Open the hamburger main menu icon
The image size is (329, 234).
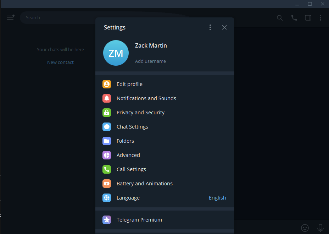tap(11, 17)
